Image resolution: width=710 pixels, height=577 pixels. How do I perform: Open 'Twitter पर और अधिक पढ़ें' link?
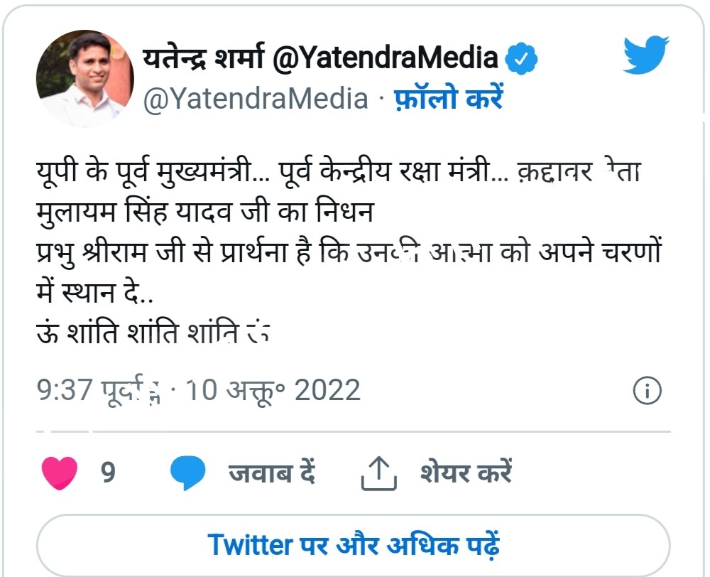[x=354, y=545]
